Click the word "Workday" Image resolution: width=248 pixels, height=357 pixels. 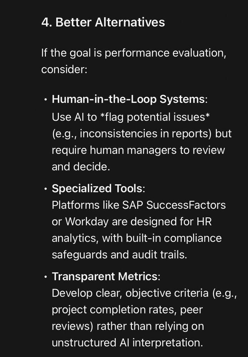[x=87, y=222]
